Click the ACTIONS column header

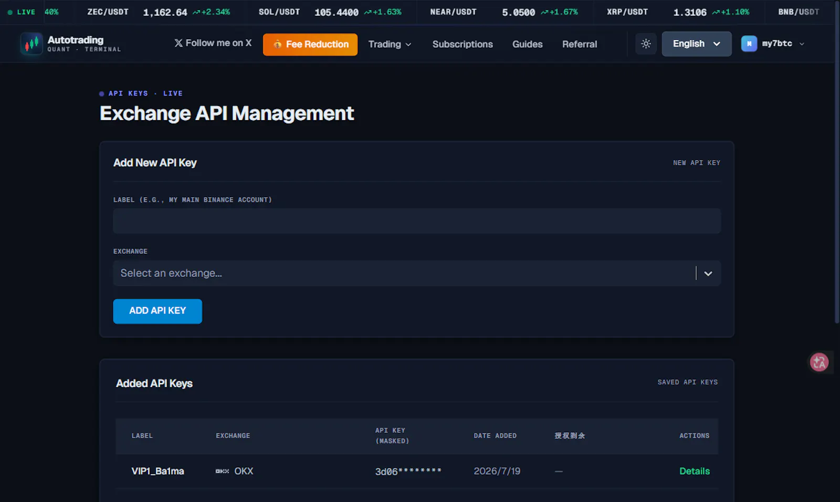pos(694,435)
